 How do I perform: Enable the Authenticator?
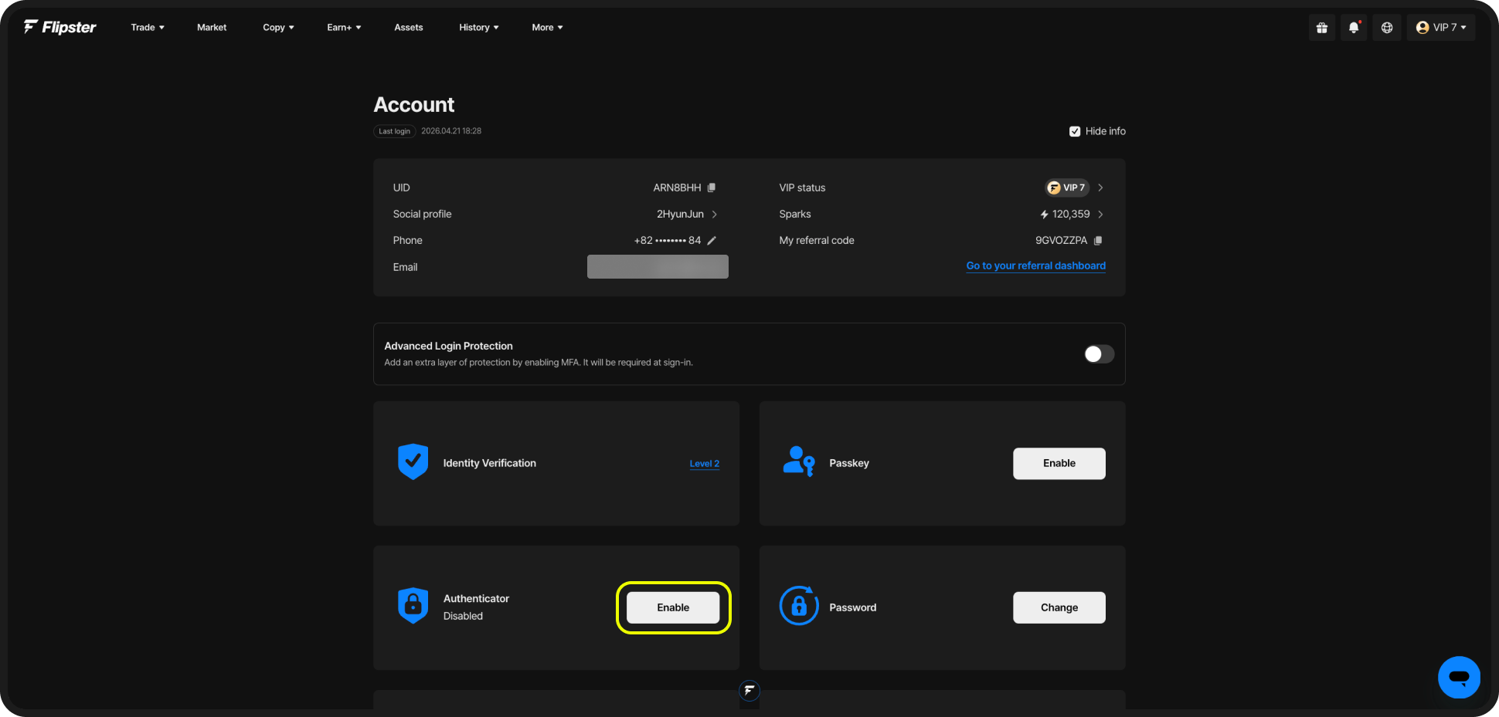click(x=673, y=607)
